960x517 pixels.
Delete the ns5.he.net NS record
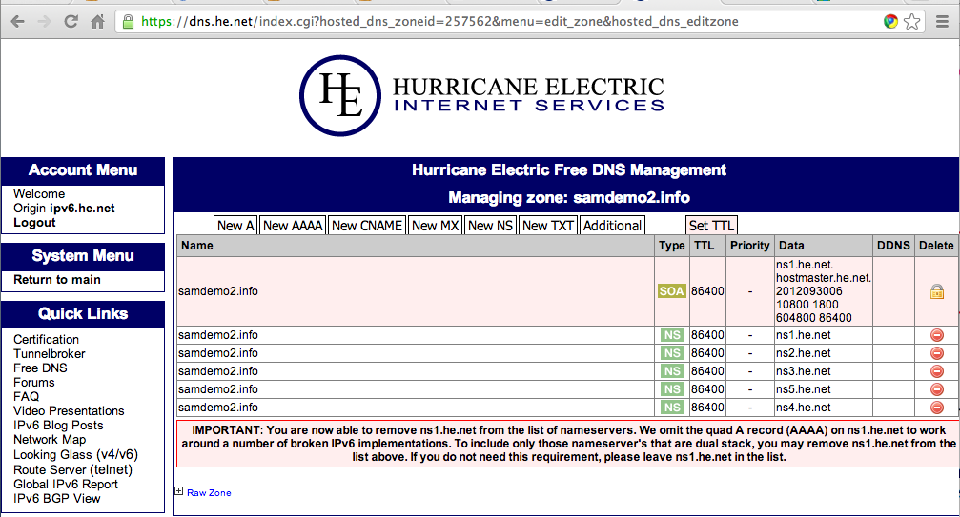pyautogui.click(x=937, y=389)
